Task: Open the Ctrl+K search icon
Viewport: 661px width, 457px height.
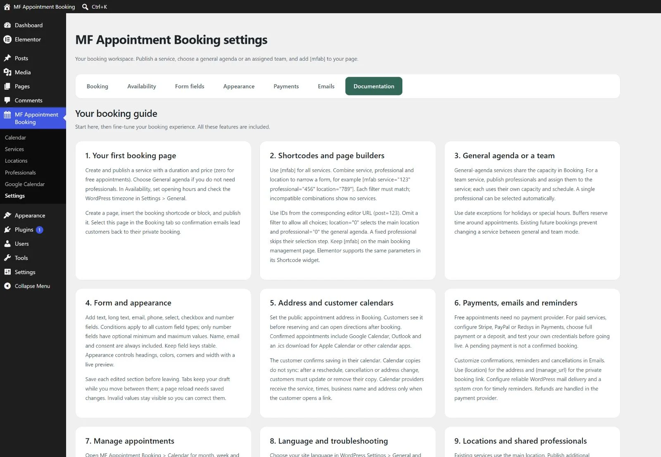Action: (x=85, y=7)
